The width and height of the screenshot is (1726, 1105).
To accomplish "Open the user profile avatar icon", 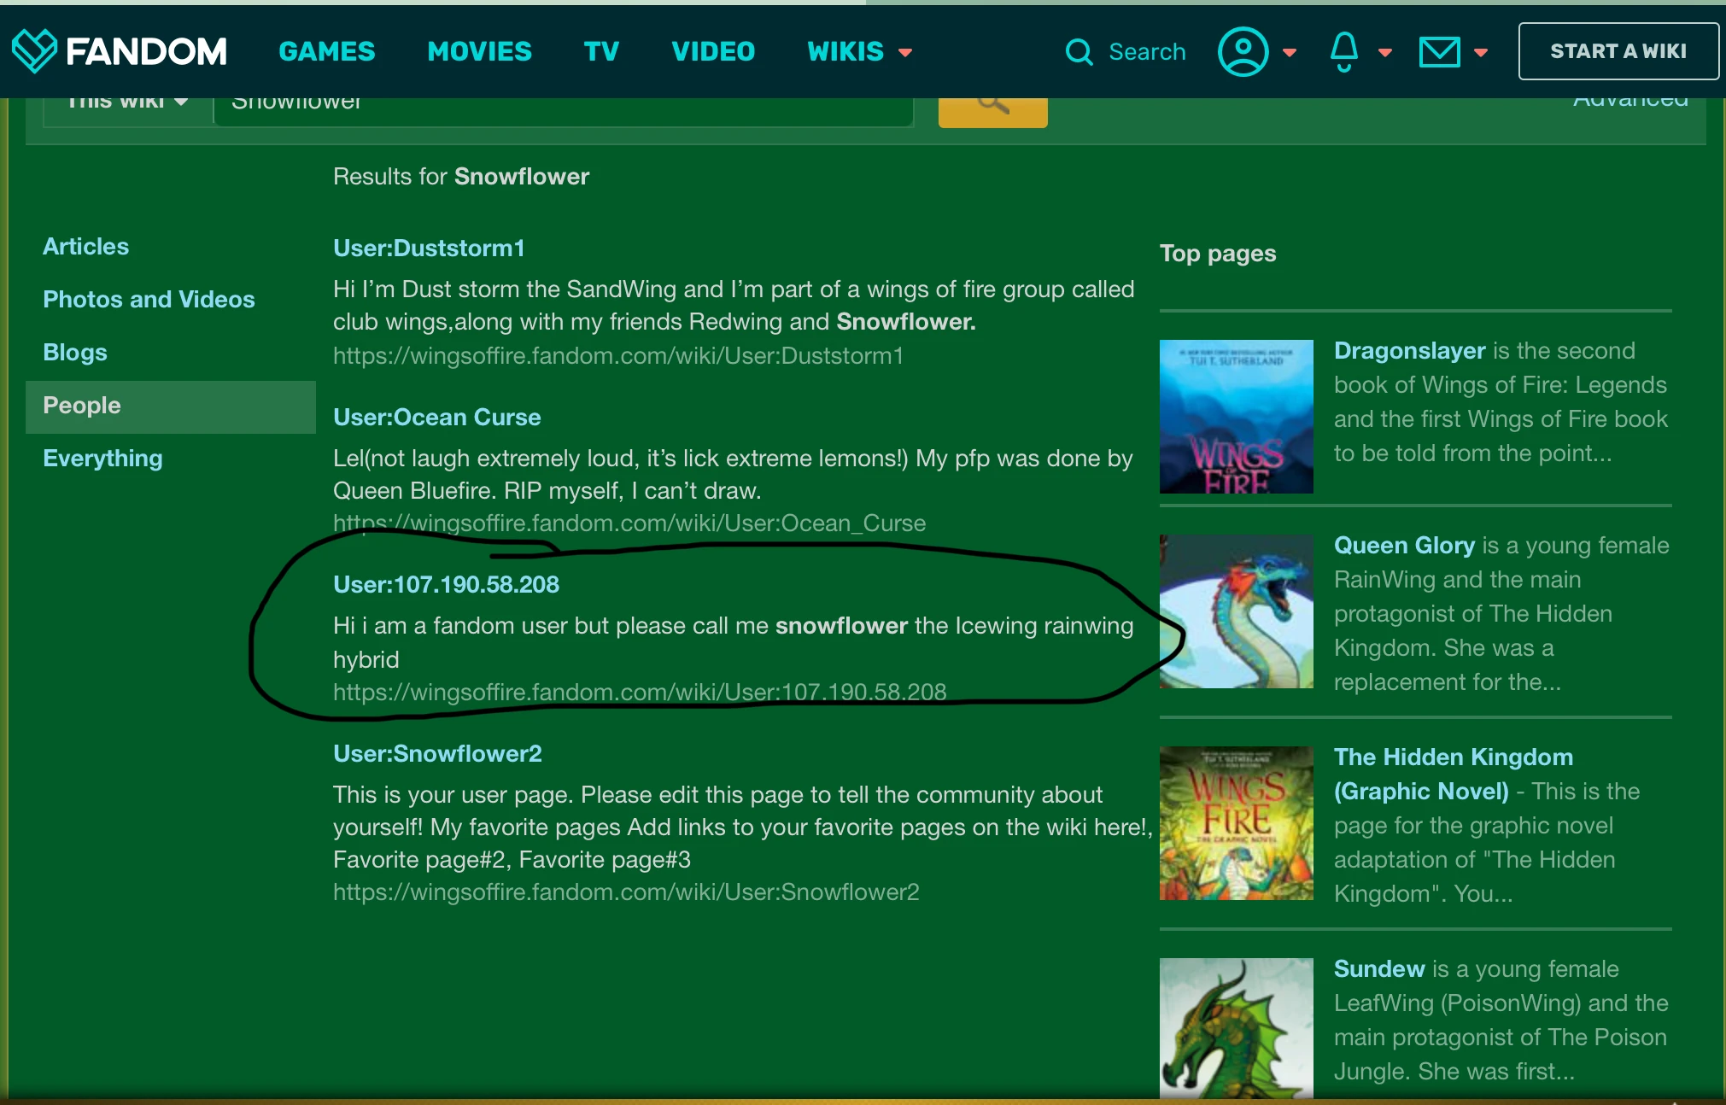I will [x=1243, y=52].
